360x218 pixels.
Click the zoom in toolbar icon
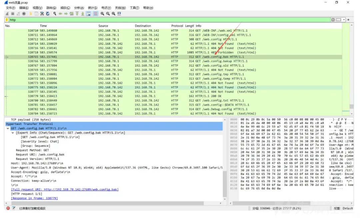tap(102, 14)
